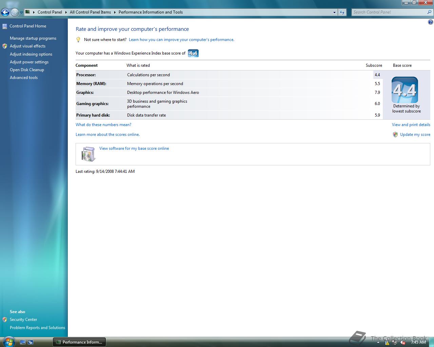Viewport: 434px width, 347px height.
Task: Click shield icon beside Update my score
Action: pyautogui.click(x=395, y=135)
